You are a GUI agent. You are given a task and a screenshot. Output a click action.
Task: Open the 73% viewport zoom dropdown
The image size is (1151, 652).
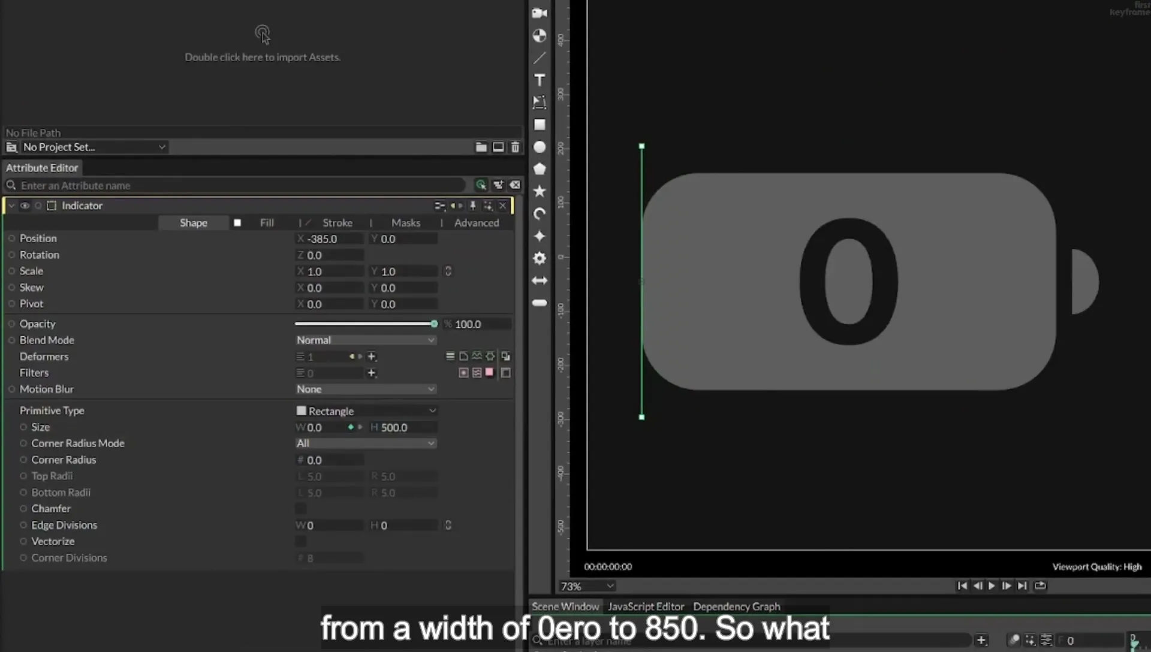[587, 586]
